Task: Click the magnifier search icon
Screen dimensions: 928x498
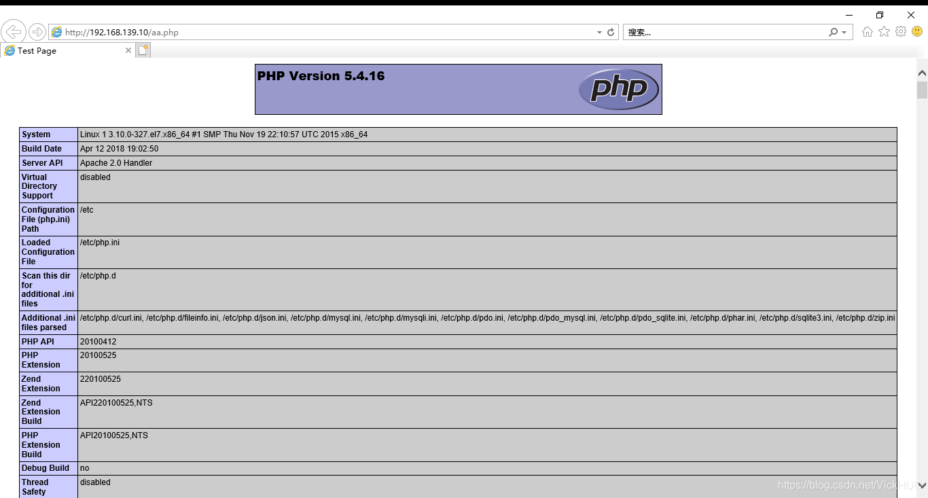Action: (x=834, y=32)
